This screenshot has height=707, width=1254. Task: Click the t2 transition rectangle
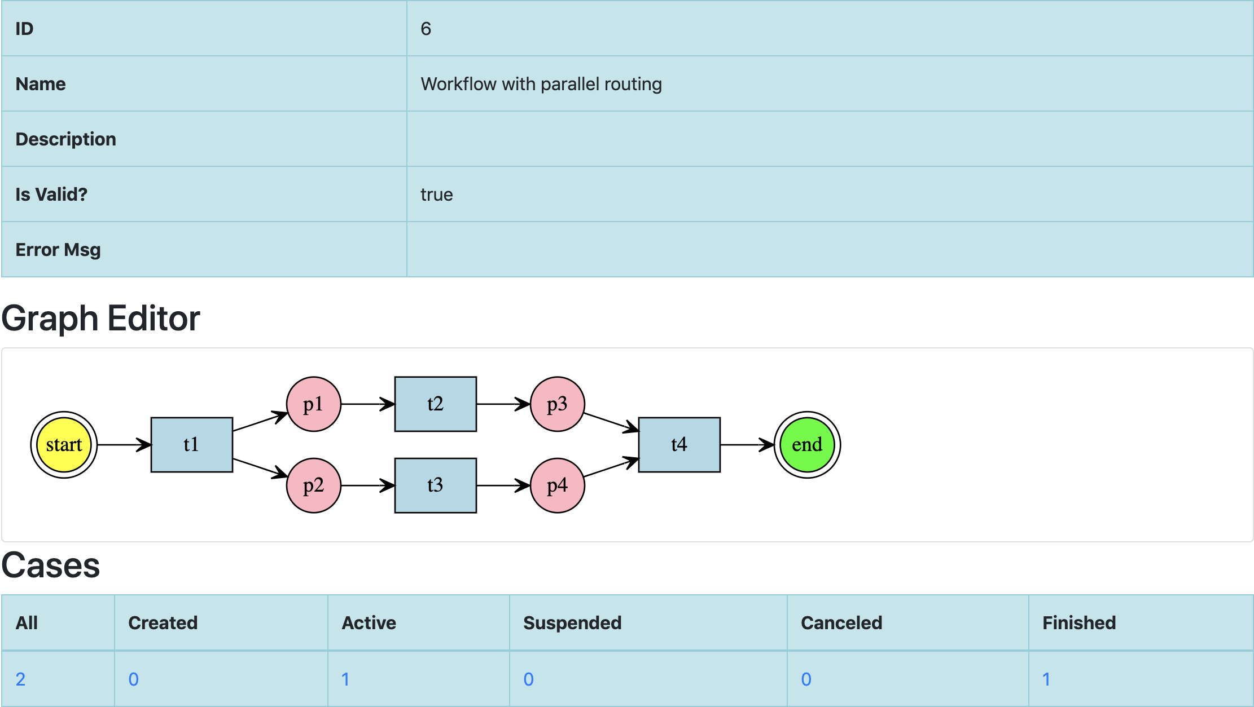435,404
